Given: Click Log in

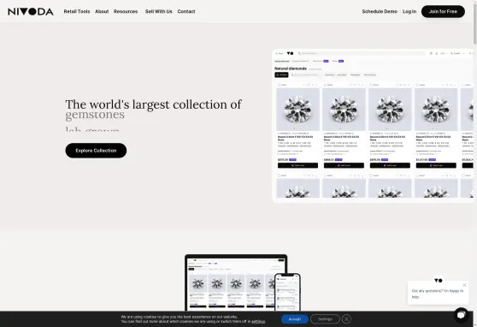Looking at the screenshot, I should (x=409, y=12).
